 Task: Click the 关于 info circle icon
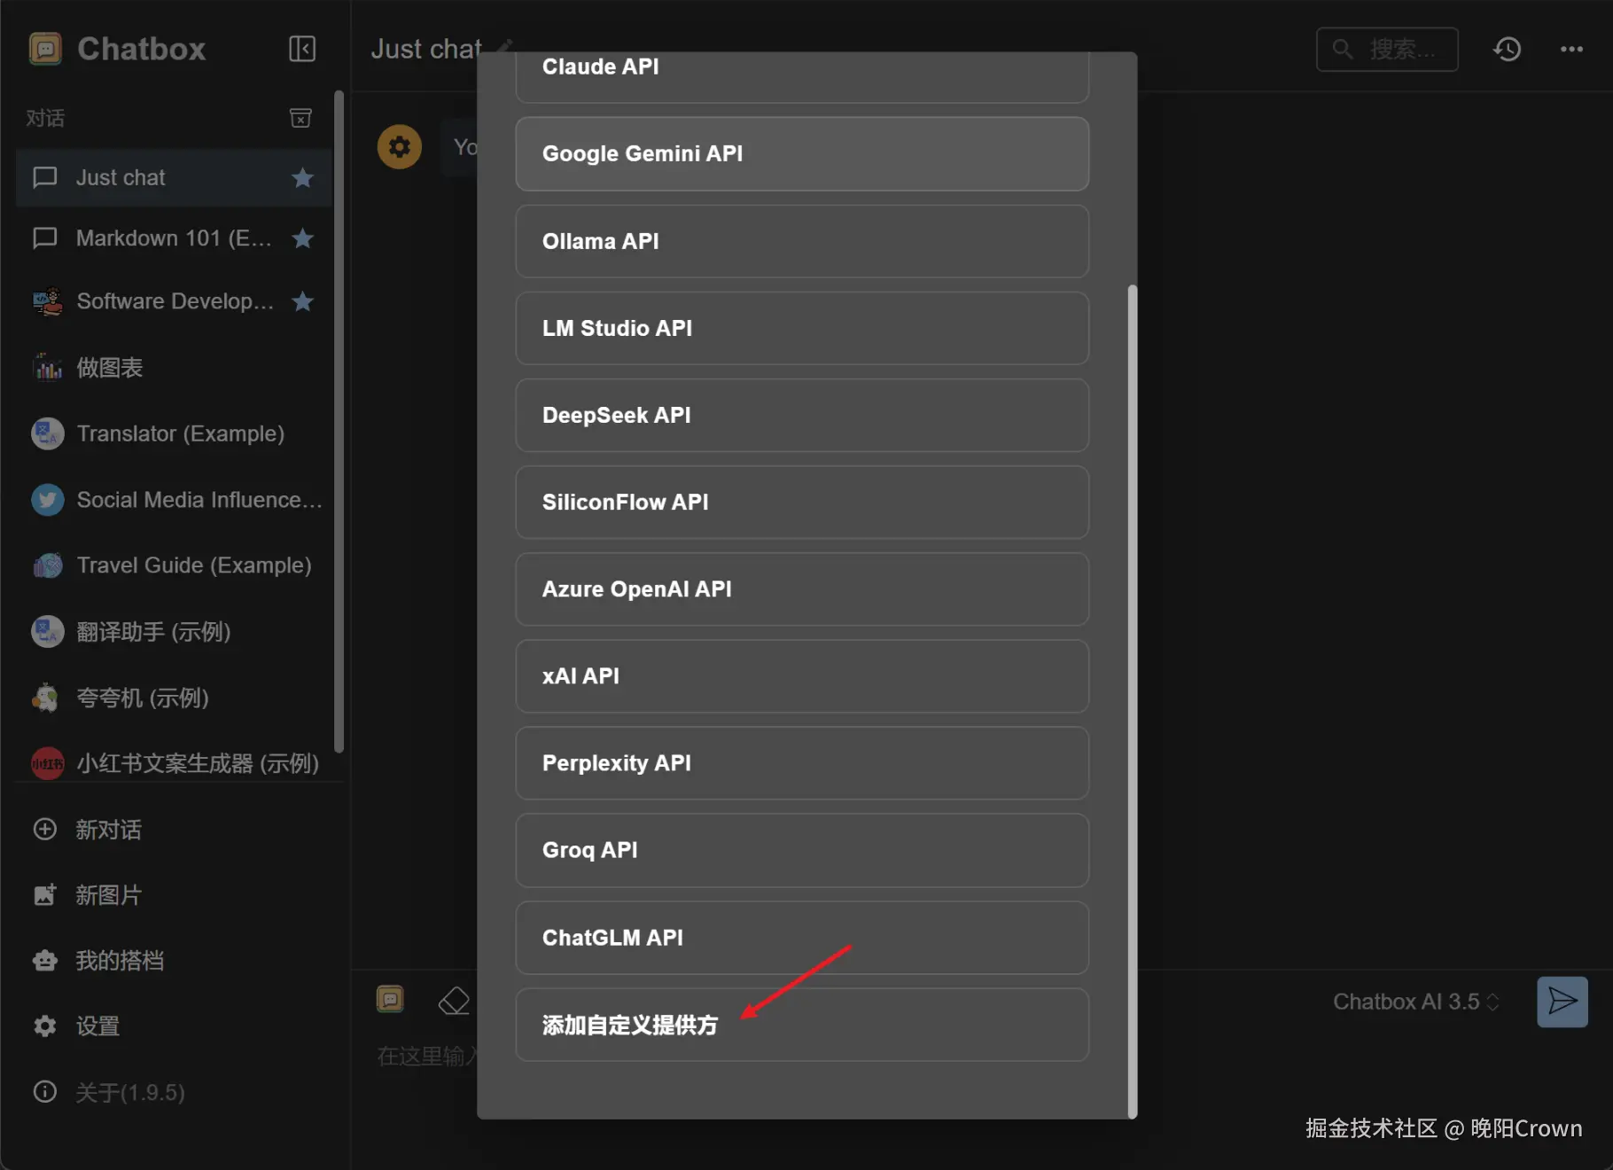coord(45,1092)
